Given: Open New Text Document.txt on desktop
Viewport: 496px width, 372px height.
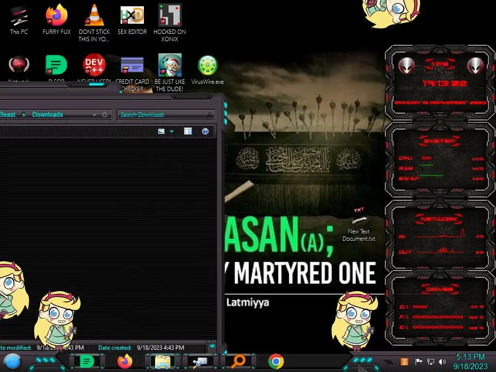Looking at the screenshot, I should (359, 225).
